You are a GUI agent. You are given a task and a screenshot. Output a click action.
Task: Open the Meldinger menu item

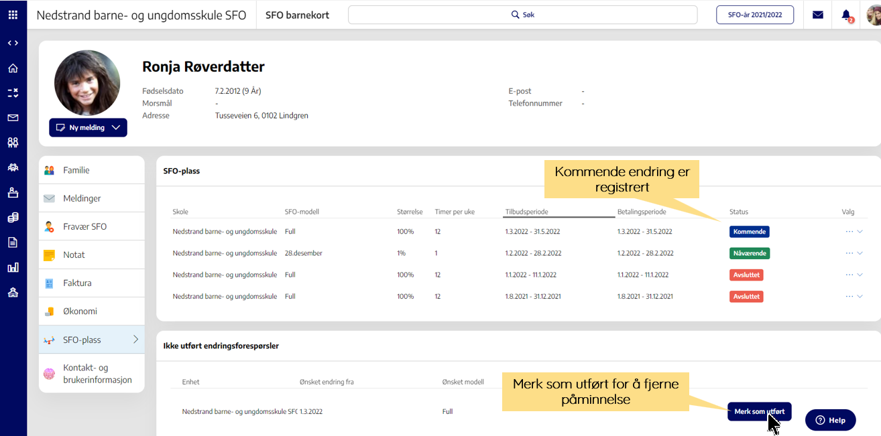[92, 198]
